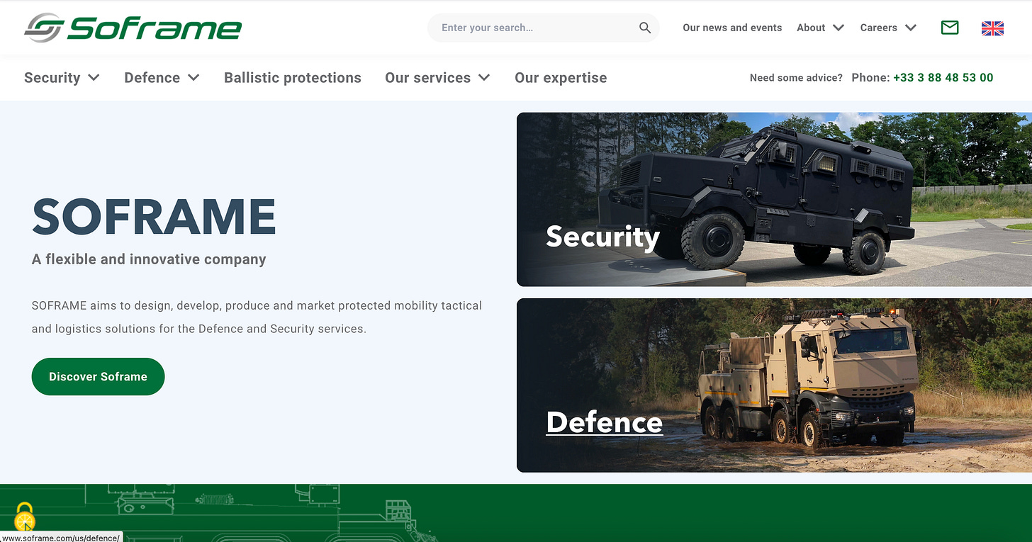Expand the Our services chevron

coord(484,77)
